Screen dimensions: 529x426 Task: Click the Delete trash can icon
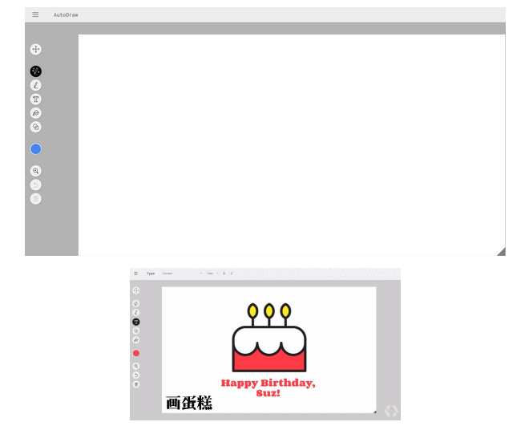pos(35,198)
